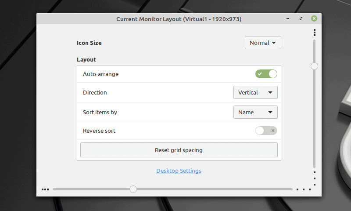The height and width of the screenshot is (211, 351).
Task: Click the vertical grid spacing slider handle
Action: pyautogui.click(x=314, y=66)
